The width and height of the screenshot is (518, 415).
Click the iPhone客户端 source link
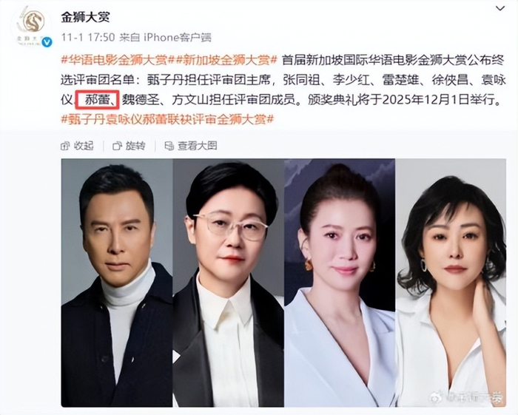point(178,37)
